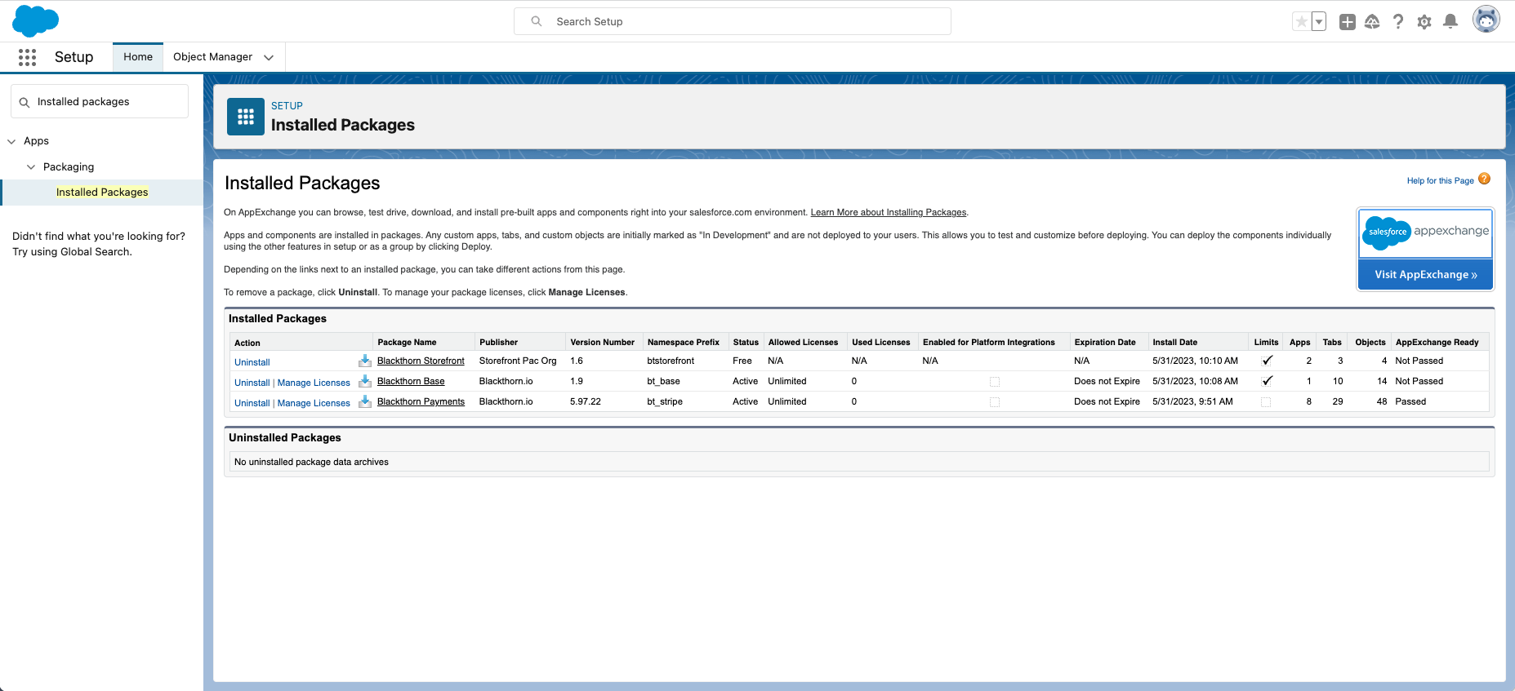
Task: Click the btstorefront namespace cell
Action: (x=671, y=361)
